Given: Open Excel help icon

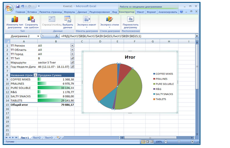Looking at the screenshot, I should tap(181, 12).
